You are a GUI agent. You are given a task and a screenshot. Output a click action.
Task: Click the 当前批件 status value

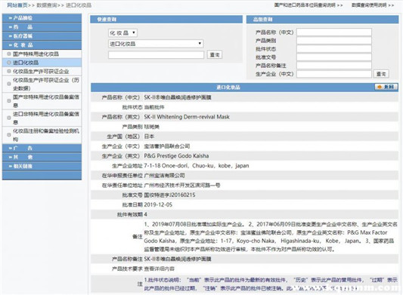pos(154,107)
